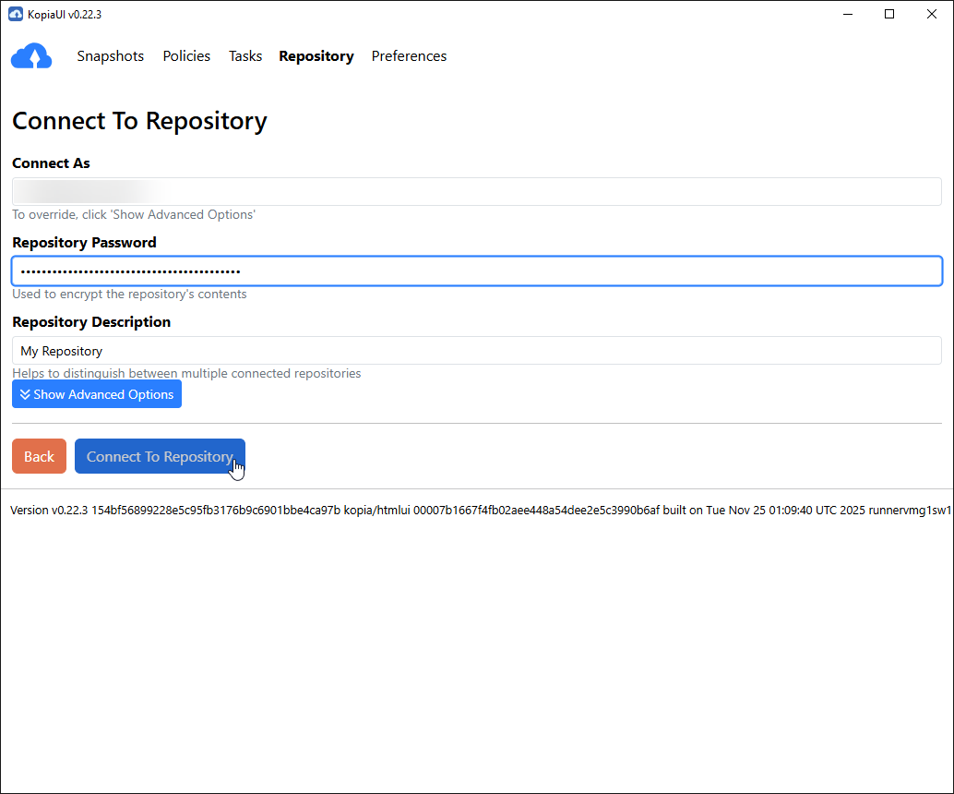954x794 pixels.
Task: Click the 'My Repository' text inside the description box
Action: (x=61, y=351)
